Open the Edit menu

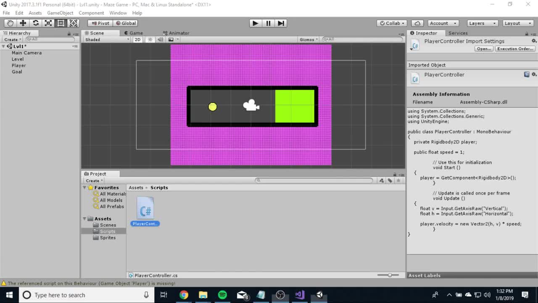click(19, 13)
